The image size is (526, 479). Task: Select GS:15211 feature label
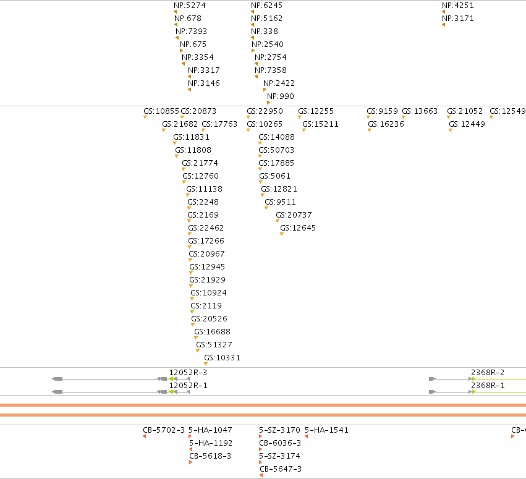click(320, 124)
